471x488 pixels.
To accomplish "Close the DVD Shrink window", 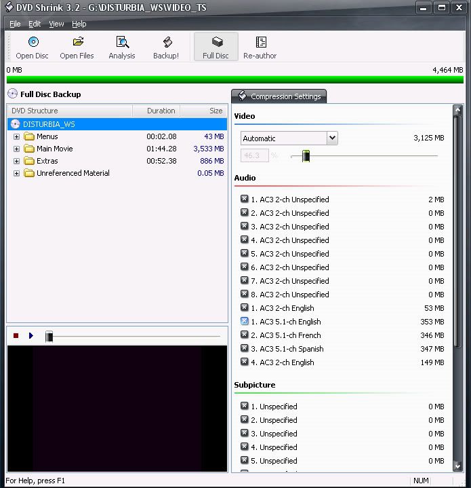I will [x=459, y=7].
